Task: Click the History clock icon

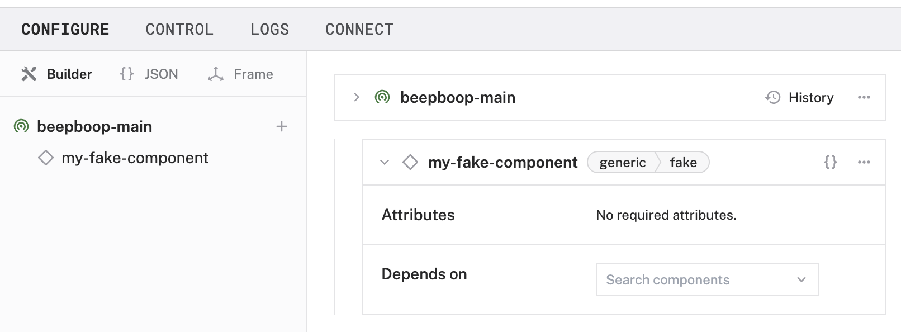Action: pos(773,98)
